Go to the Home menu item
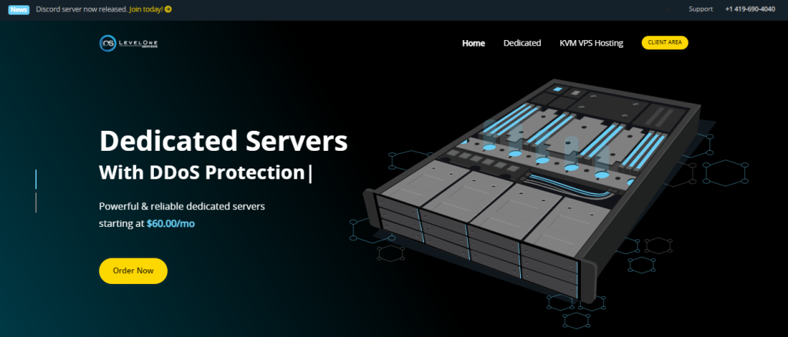The image size is (788, 337). click(x=473, y=43)
